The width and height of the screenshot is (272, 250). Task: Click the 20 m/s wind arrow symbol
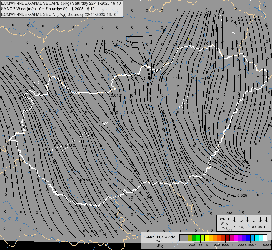point(248,220)
